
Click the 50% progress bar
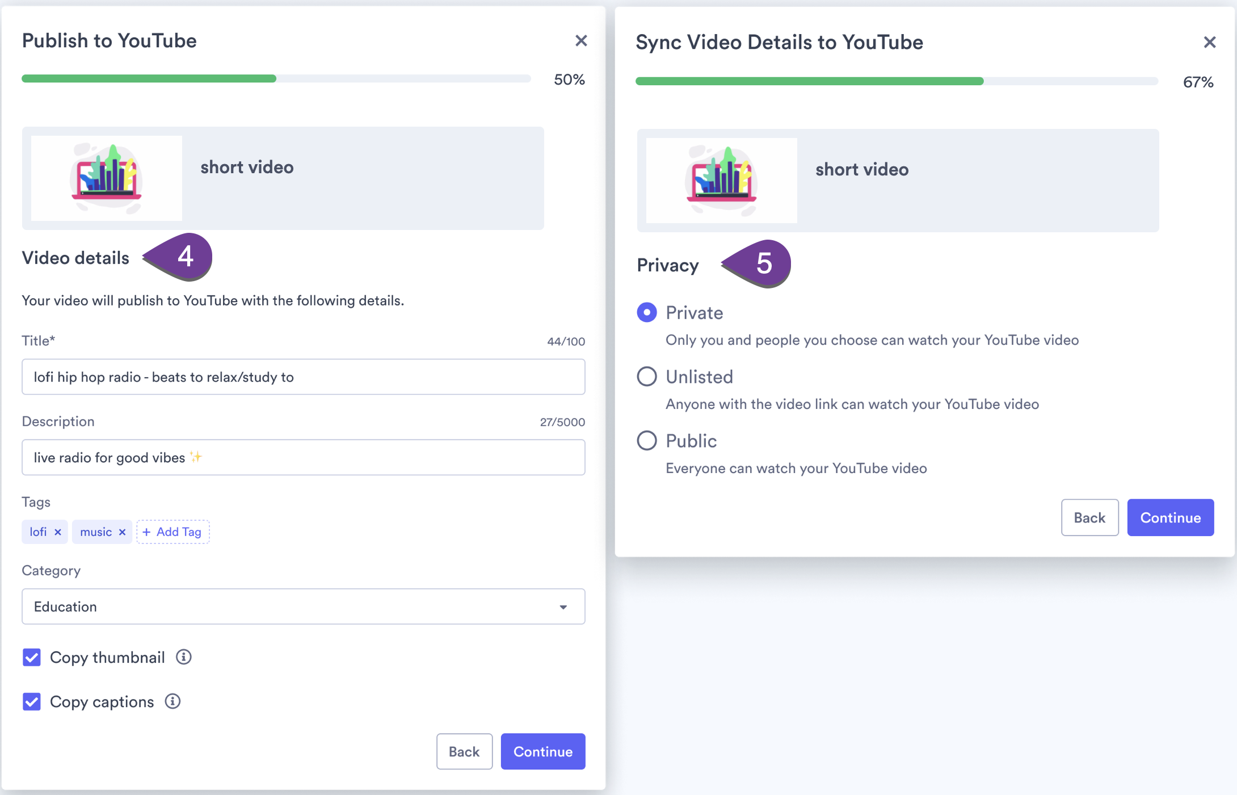(276, 78)
